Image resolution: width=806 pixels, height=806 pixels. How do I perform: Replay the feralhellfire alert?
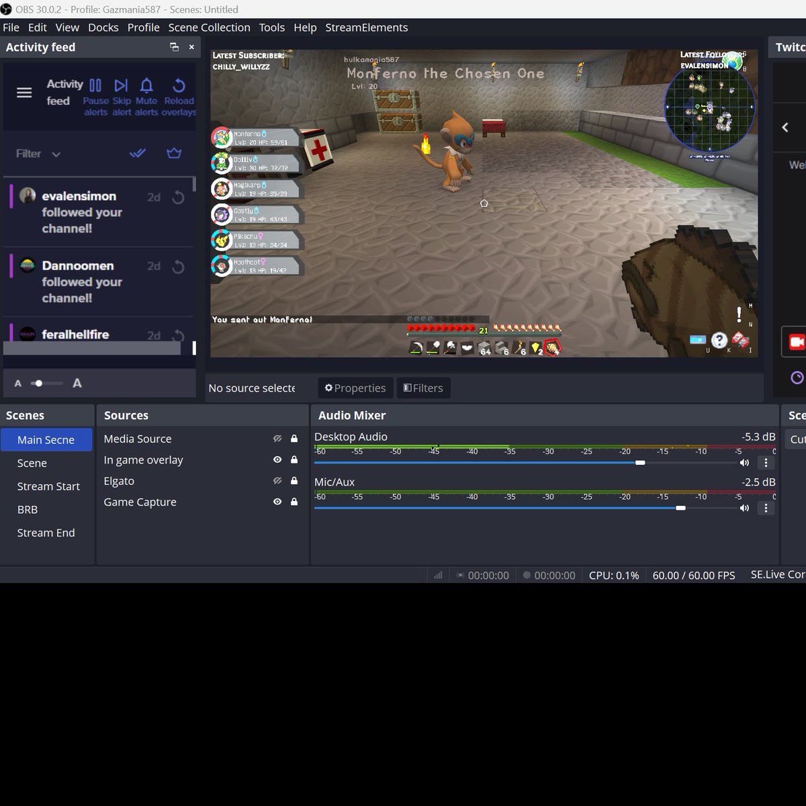[x=178, y=336]
